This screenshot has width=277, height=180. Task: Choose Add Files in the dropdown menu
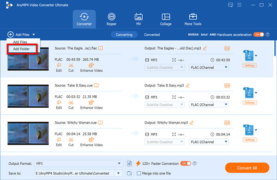point(20,42)
